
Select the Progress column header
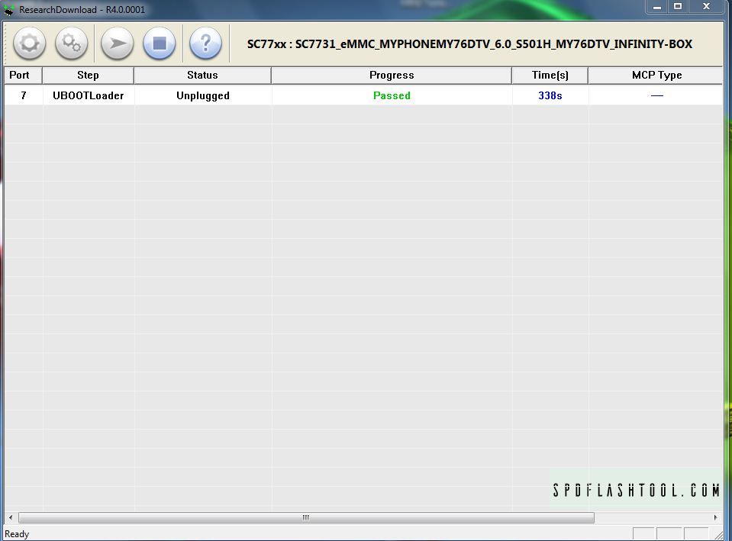pyautogui.click(x=392, y=75)
